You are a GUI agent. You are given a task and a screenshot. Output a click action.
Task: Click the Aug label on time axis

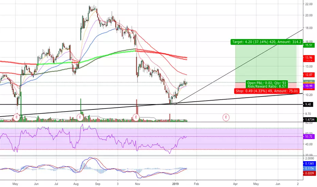76,184
